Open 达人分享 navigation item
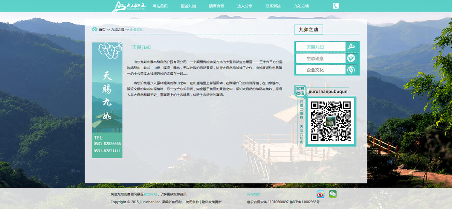This screenshot has height=209, width=452. [x=245, y=6]
